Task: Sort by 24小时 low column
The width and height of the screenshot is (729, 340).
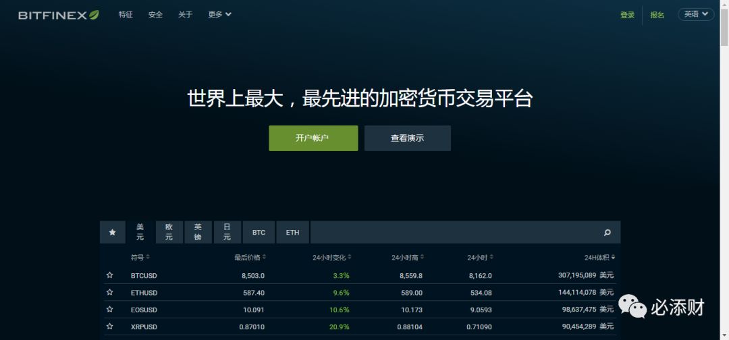Action: click(x=481, y=257)
